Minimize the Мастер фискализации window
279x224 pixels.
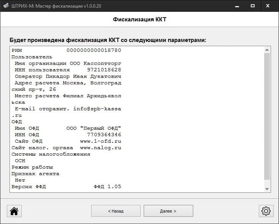pyautogui.click(x=237, y=6)
